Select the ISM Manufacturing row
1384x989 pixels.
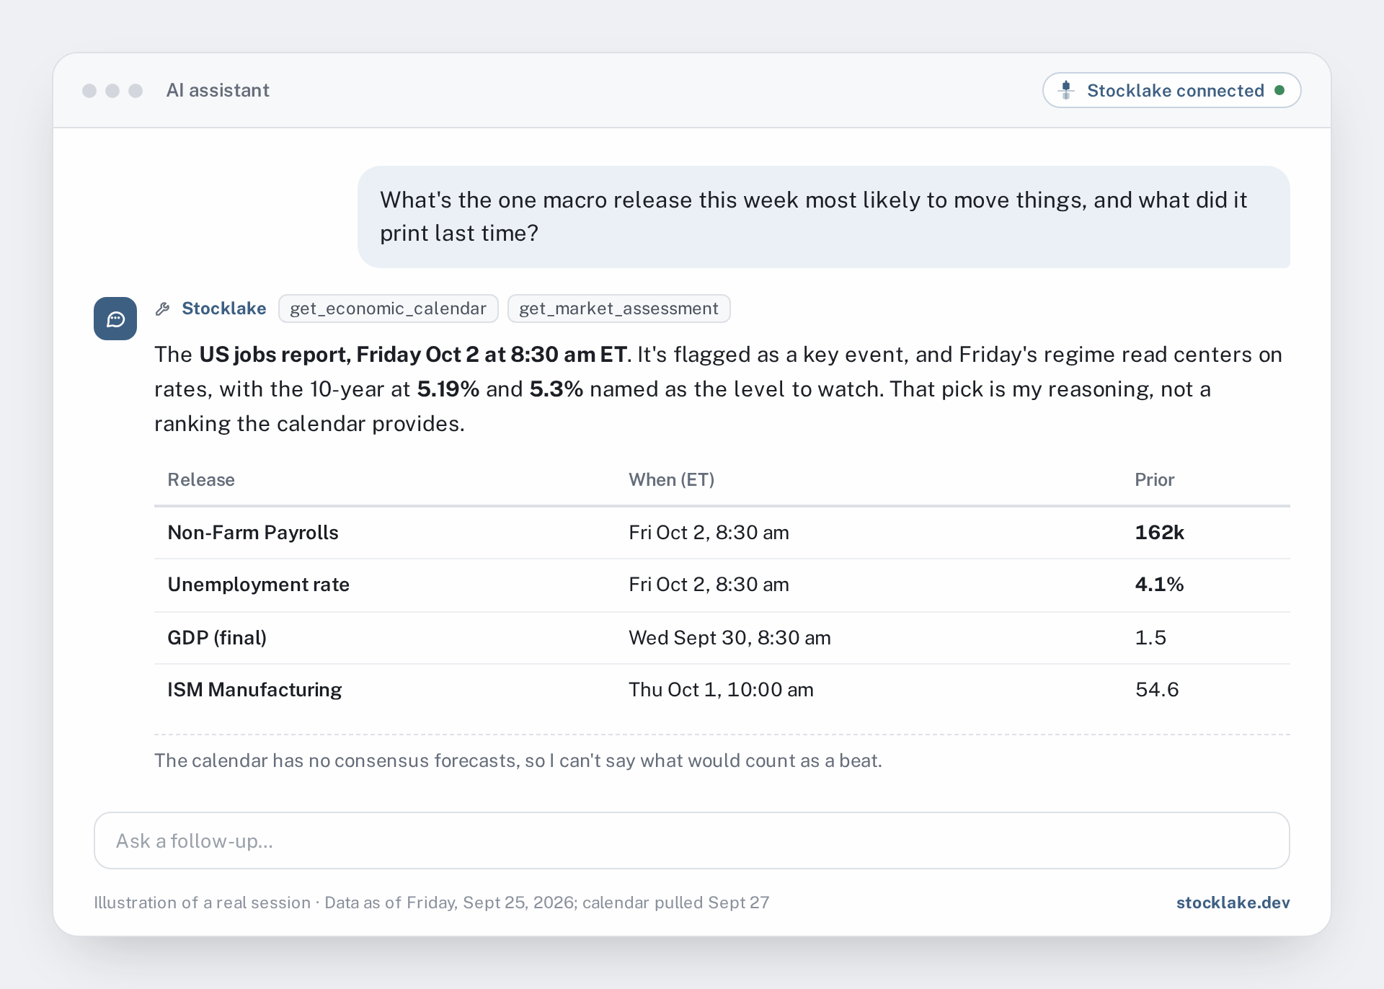point(722,690)
